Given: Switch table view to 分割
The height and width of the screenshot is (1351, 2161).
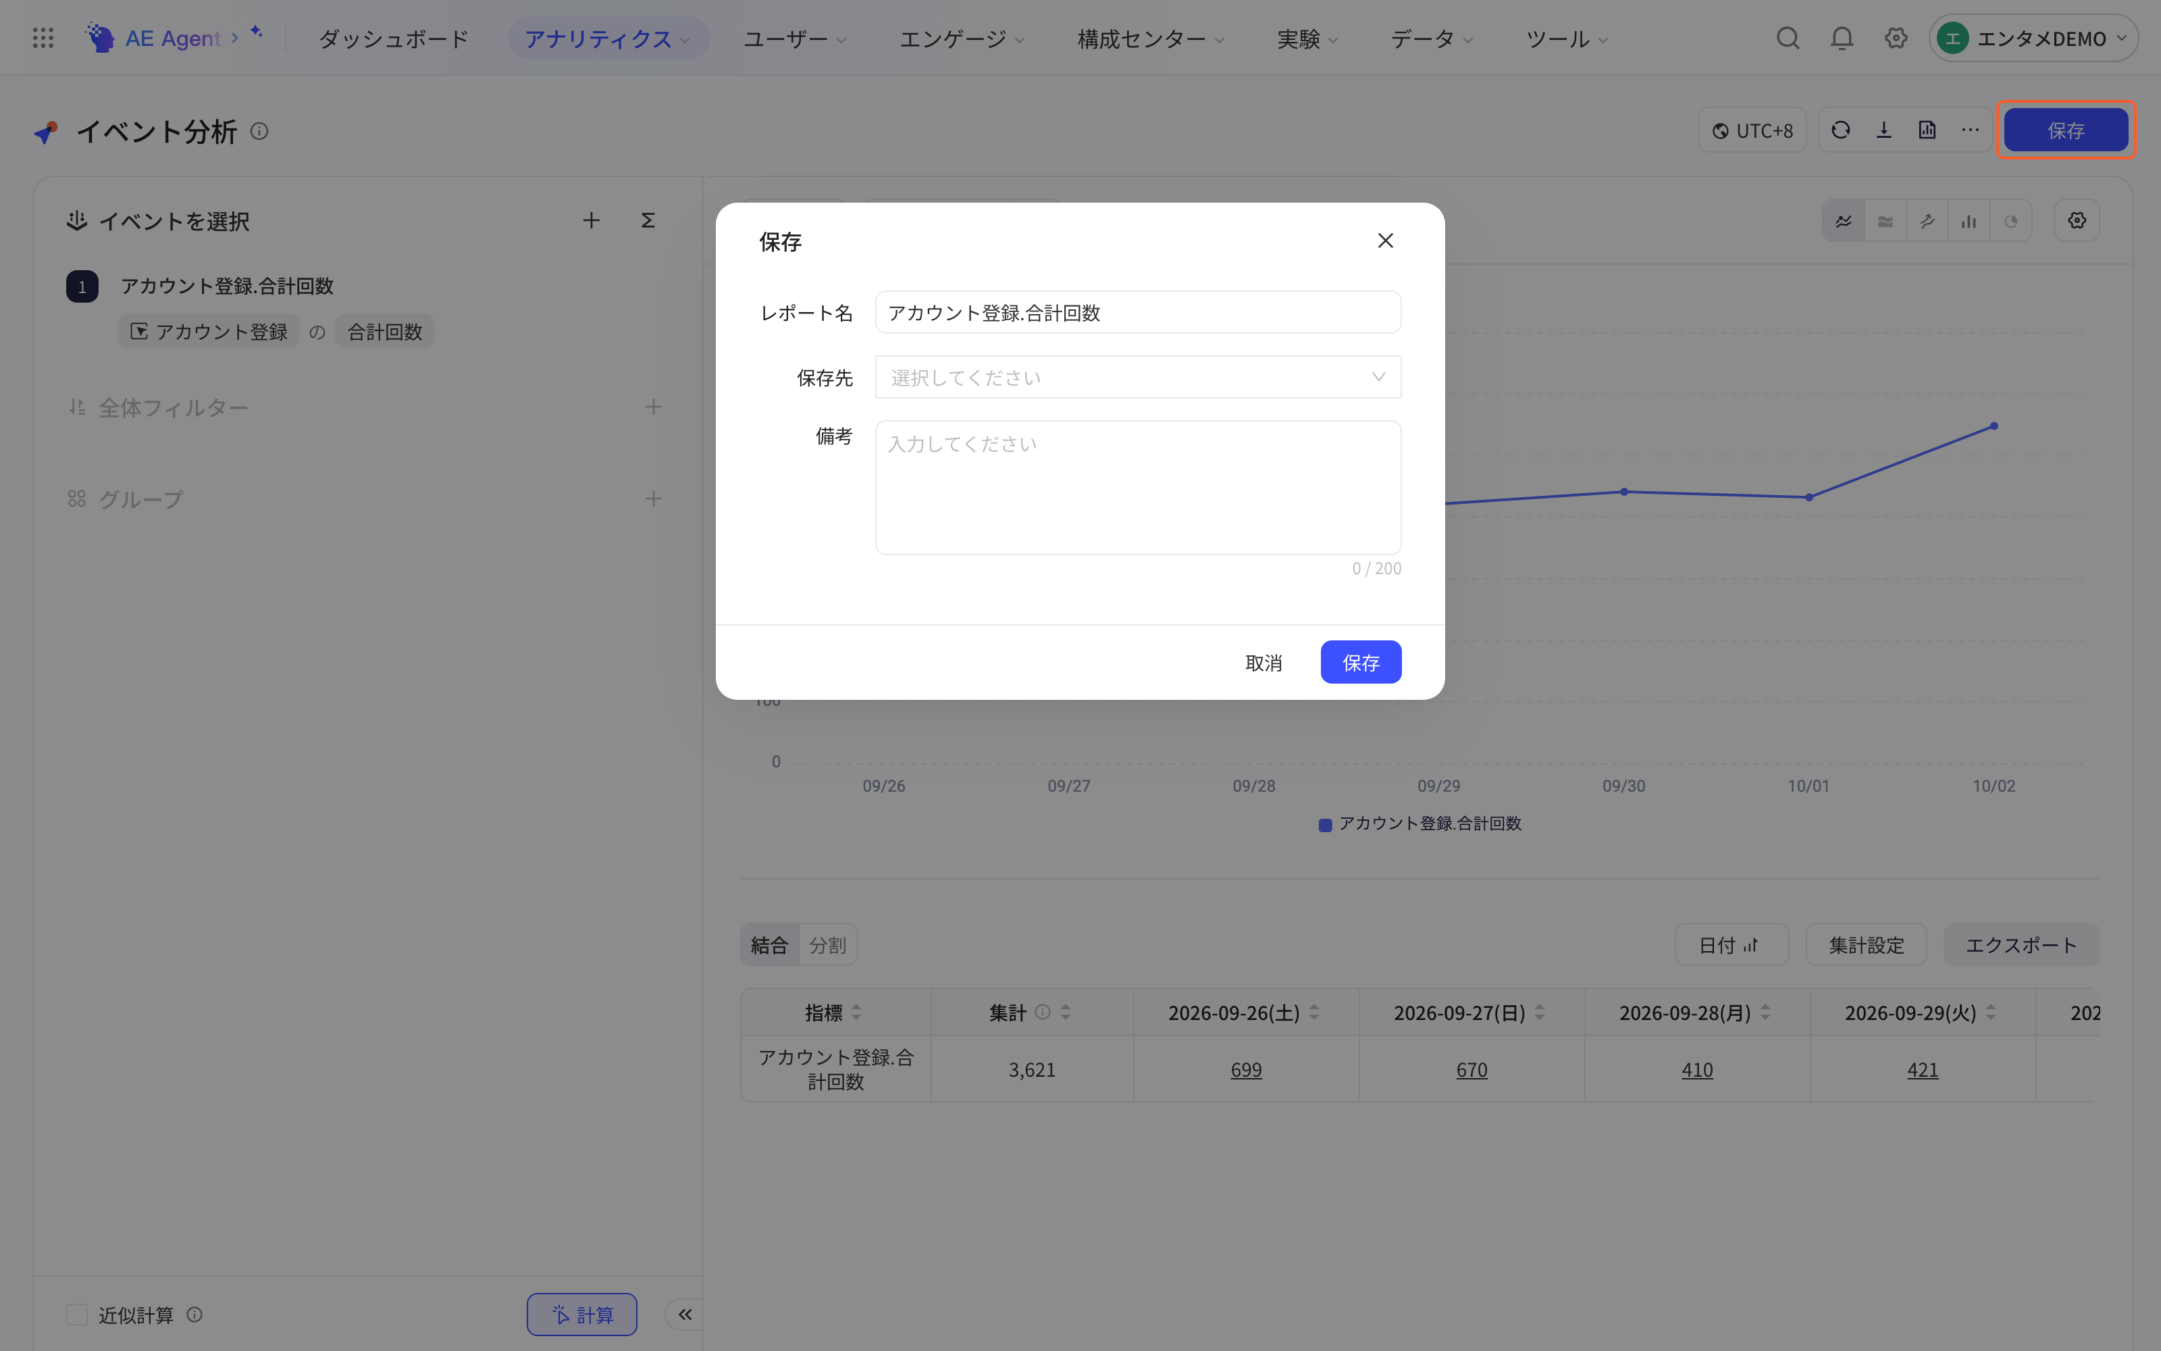Looking at the screenshot, I should tap(827, 944).
